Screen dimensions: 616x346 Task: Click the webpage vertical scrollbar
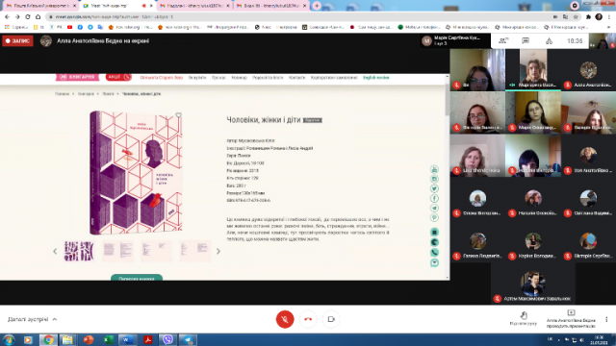click(x=447, y=177)
